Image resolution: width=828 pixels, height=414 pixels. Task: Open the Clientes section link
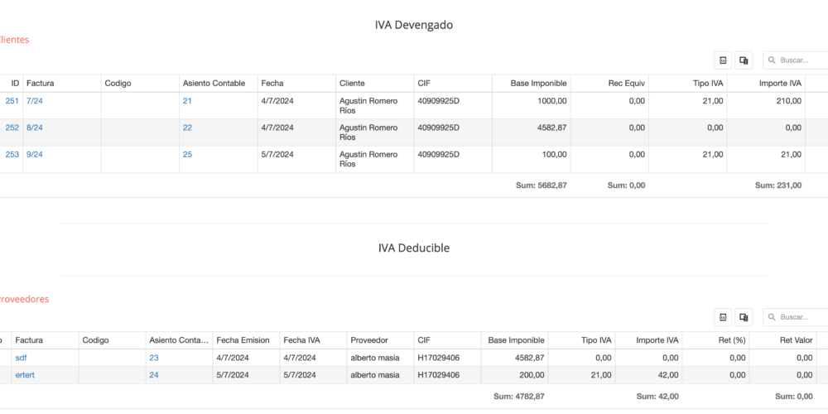14,40
